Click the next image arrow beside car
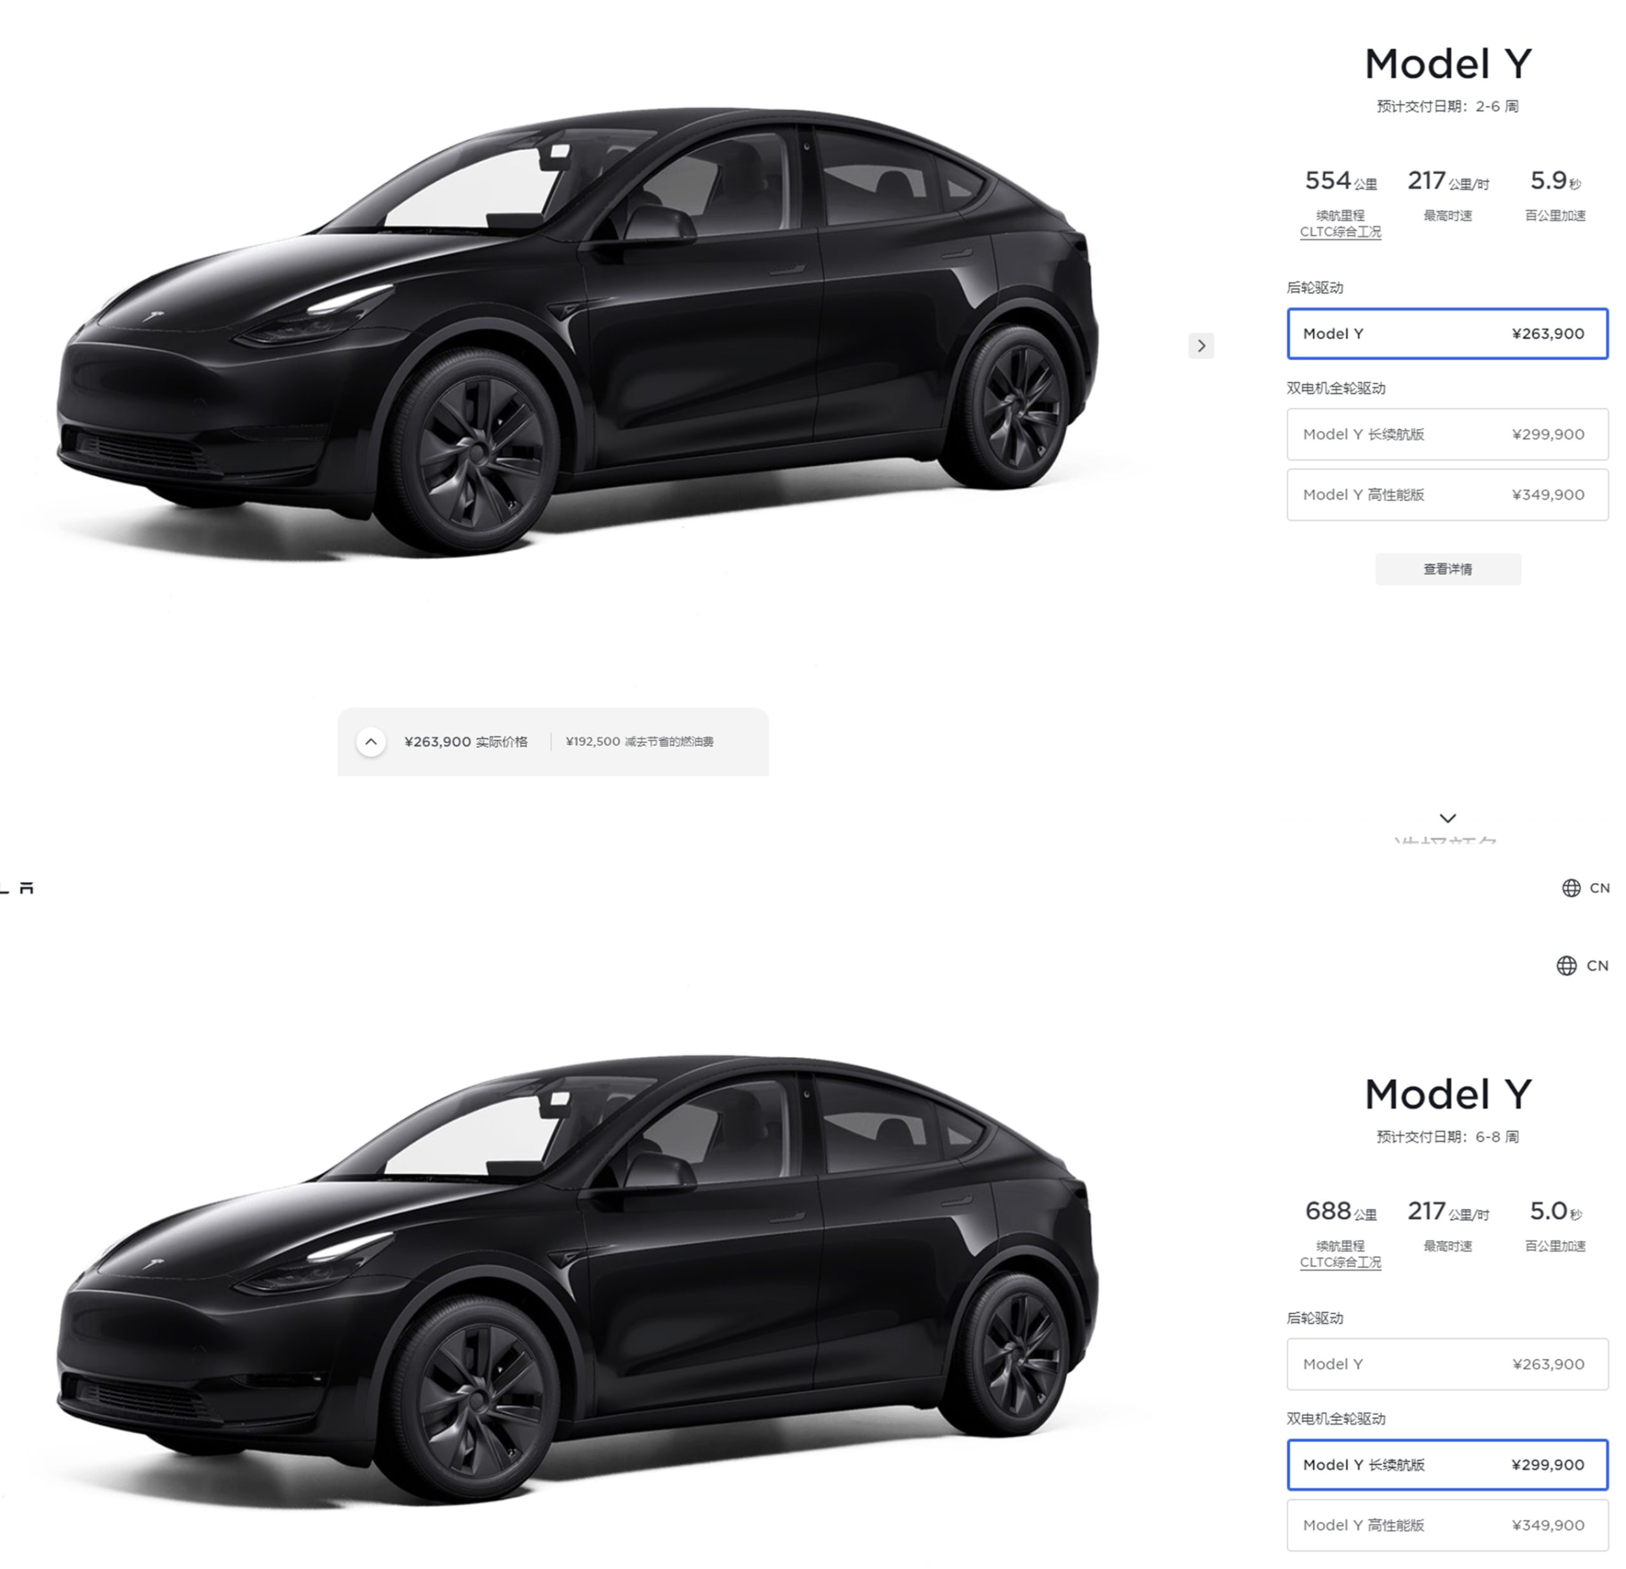This screenshot has height=1569, width=1626. [1201, 346]
